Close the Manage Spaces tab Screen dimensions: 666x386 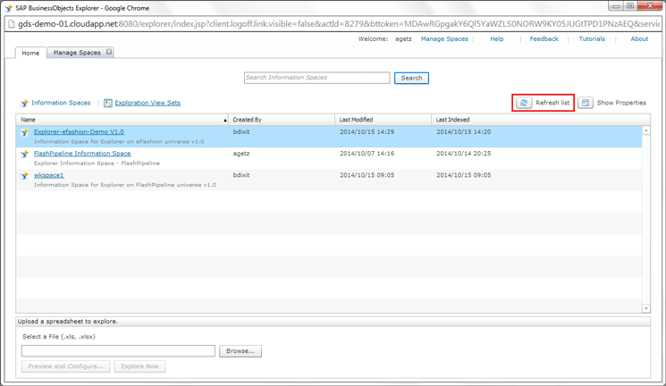point(109,52)
